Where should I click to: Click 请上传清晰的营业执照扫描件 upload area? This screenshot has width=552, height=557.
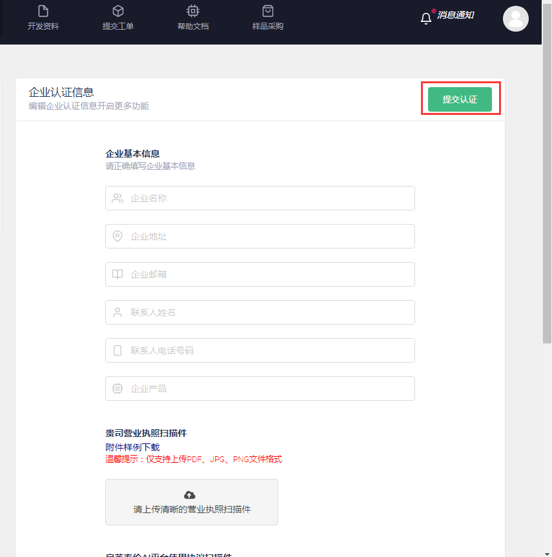coord(192,502)
